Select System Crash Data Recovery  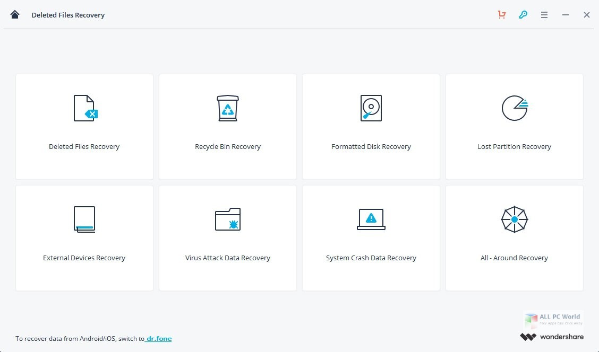tap(371, 237)
